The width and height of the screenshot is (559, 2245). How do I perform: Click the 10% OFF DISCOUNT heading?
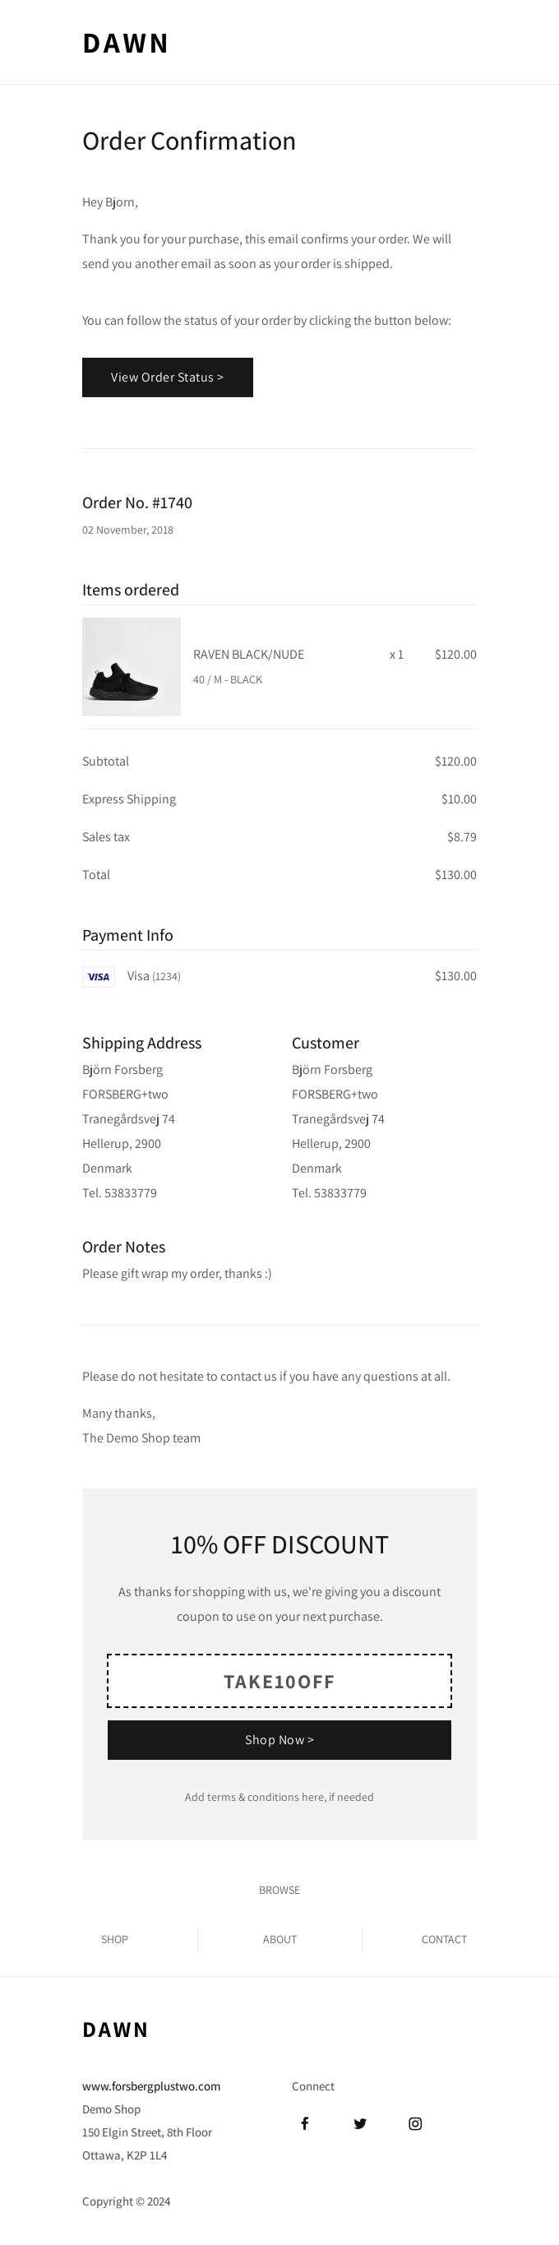pos(279,1545)
